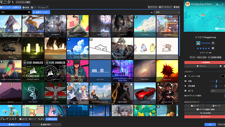The height and width of the screenshot is (127, 225).
Task: Click the sort direction arrow next to 名前
Action: (152, 12)
